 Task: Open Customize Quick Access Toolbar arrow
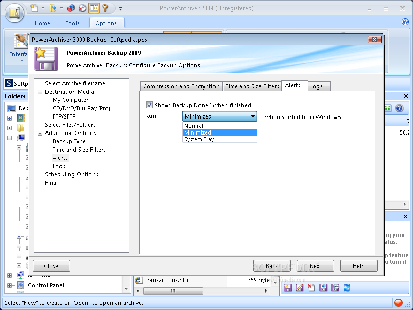tap(120, 9)
